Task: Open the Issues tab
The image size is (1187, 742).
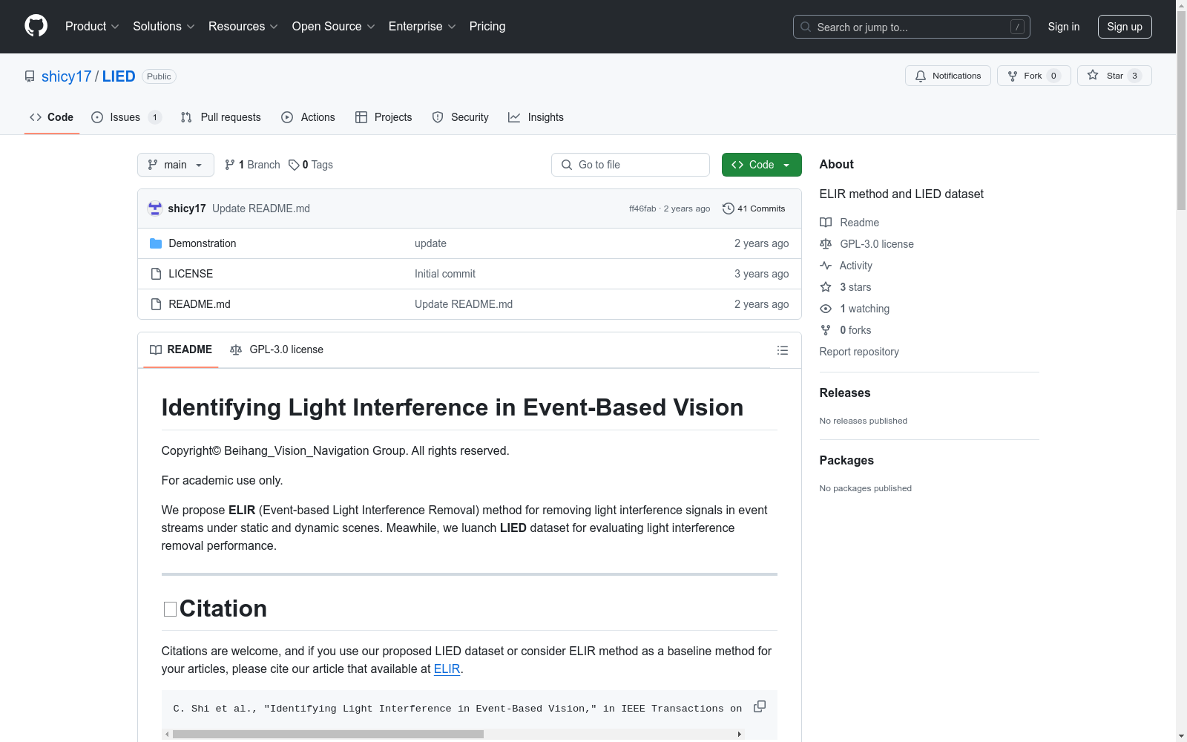Action: 126,117
